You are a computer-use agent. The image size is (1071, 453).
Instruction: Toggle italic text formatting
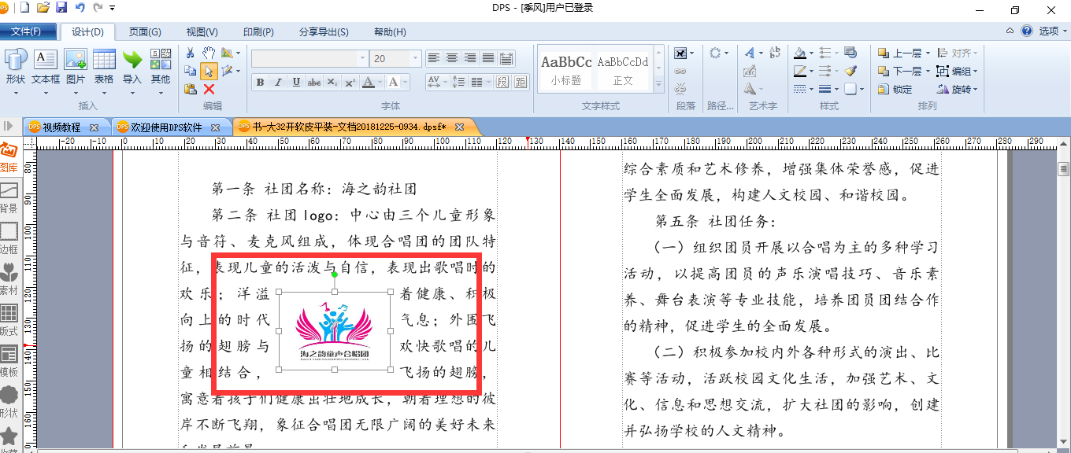278,83
